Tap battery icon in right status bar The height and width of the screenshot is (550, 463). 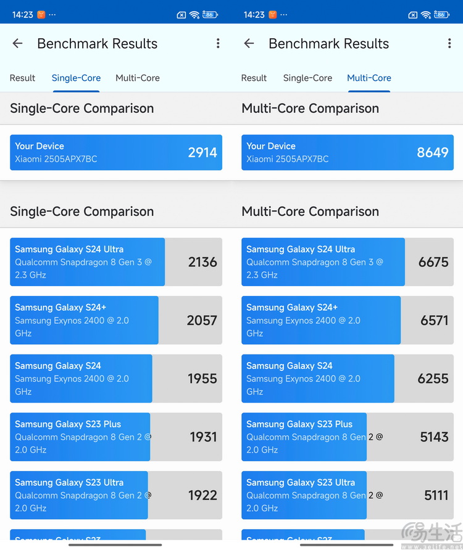point(441,15)
